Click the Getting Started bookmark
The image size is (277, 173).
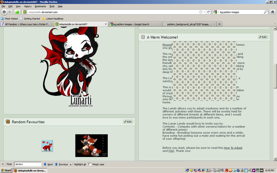[30, 18]
